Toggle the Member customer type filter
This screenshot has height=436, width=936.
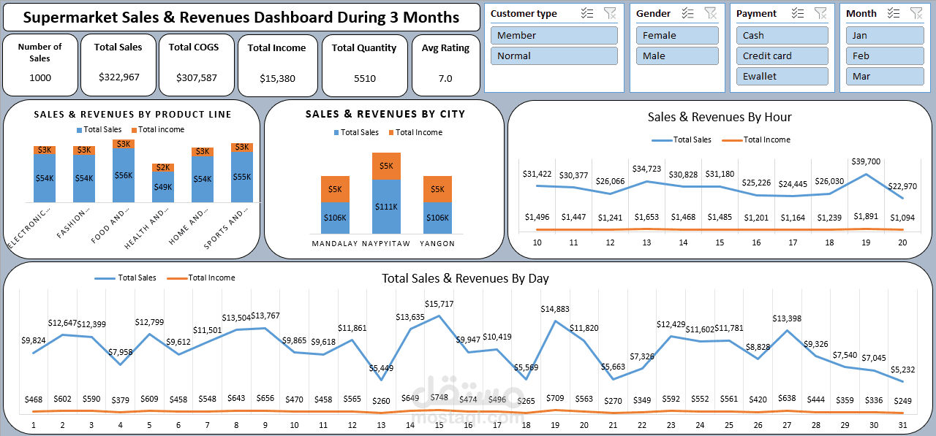(554, 35)
